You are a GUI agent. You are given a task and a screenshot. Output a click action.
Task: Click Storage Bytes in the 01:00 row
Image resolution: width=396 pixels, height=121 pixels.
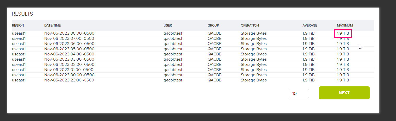pos(254,70)
